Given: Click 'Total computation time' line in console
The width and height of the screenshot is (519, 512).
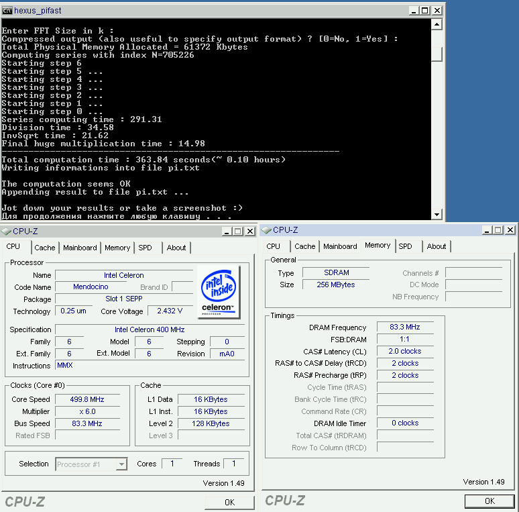Looking at the screenshot, I should [x=143, y=160].
